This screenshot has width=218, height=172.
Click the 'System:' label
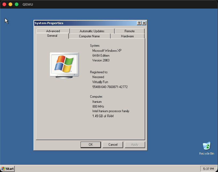tap(95, 46)
